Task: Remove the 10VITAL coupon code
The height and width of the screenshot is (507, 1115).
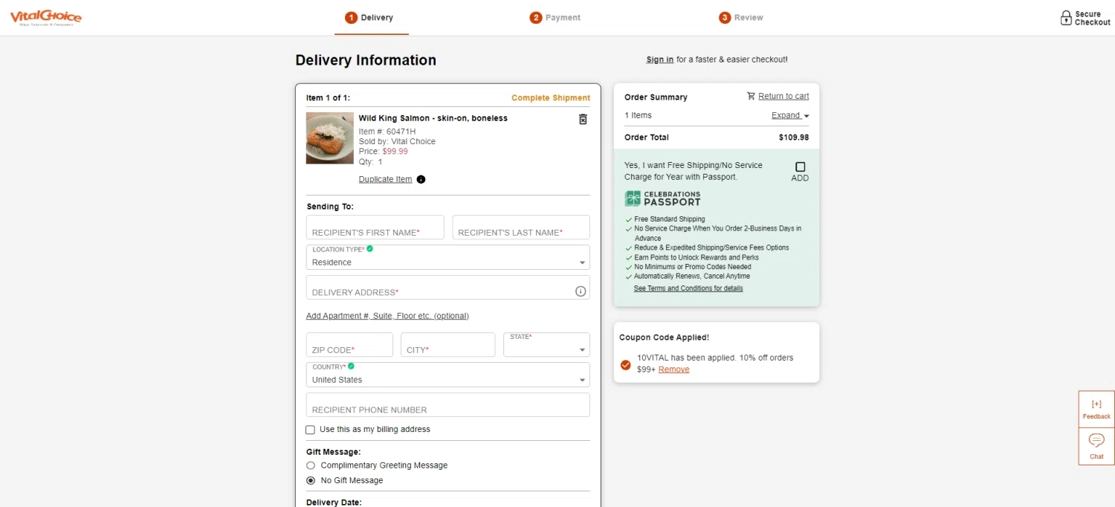Action: tap(673, 369)
